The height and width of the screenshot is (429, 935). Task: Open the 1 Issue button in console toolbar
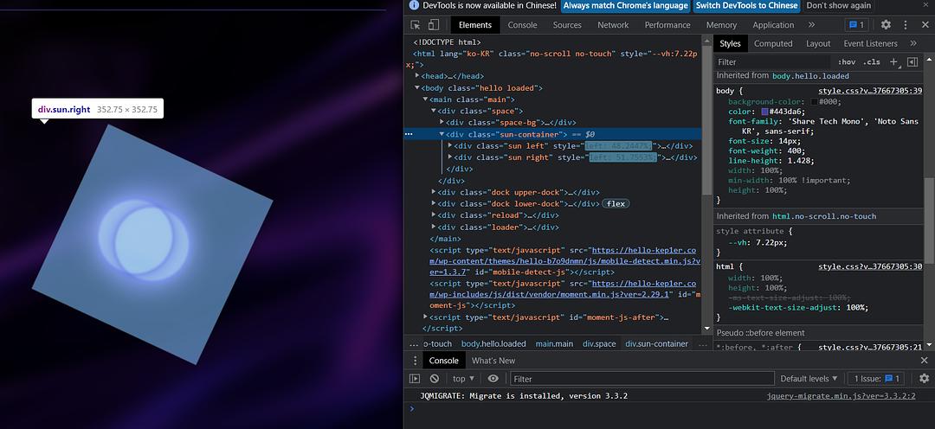[875, 378]
